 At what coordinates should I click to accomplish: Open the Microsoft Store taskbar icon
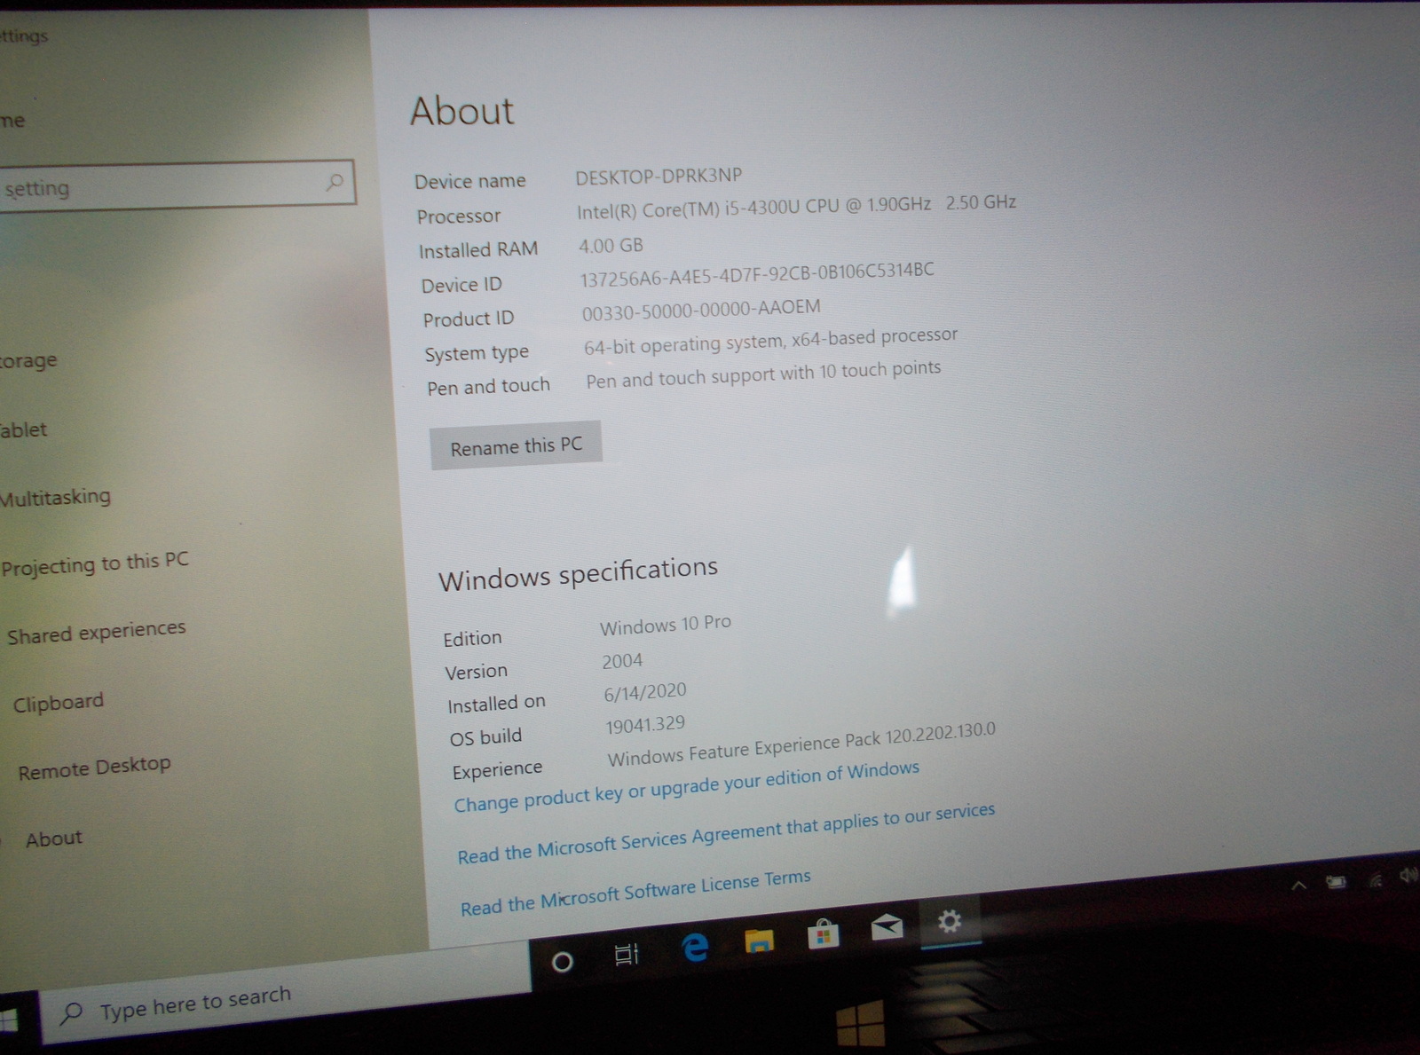point(824,934)
